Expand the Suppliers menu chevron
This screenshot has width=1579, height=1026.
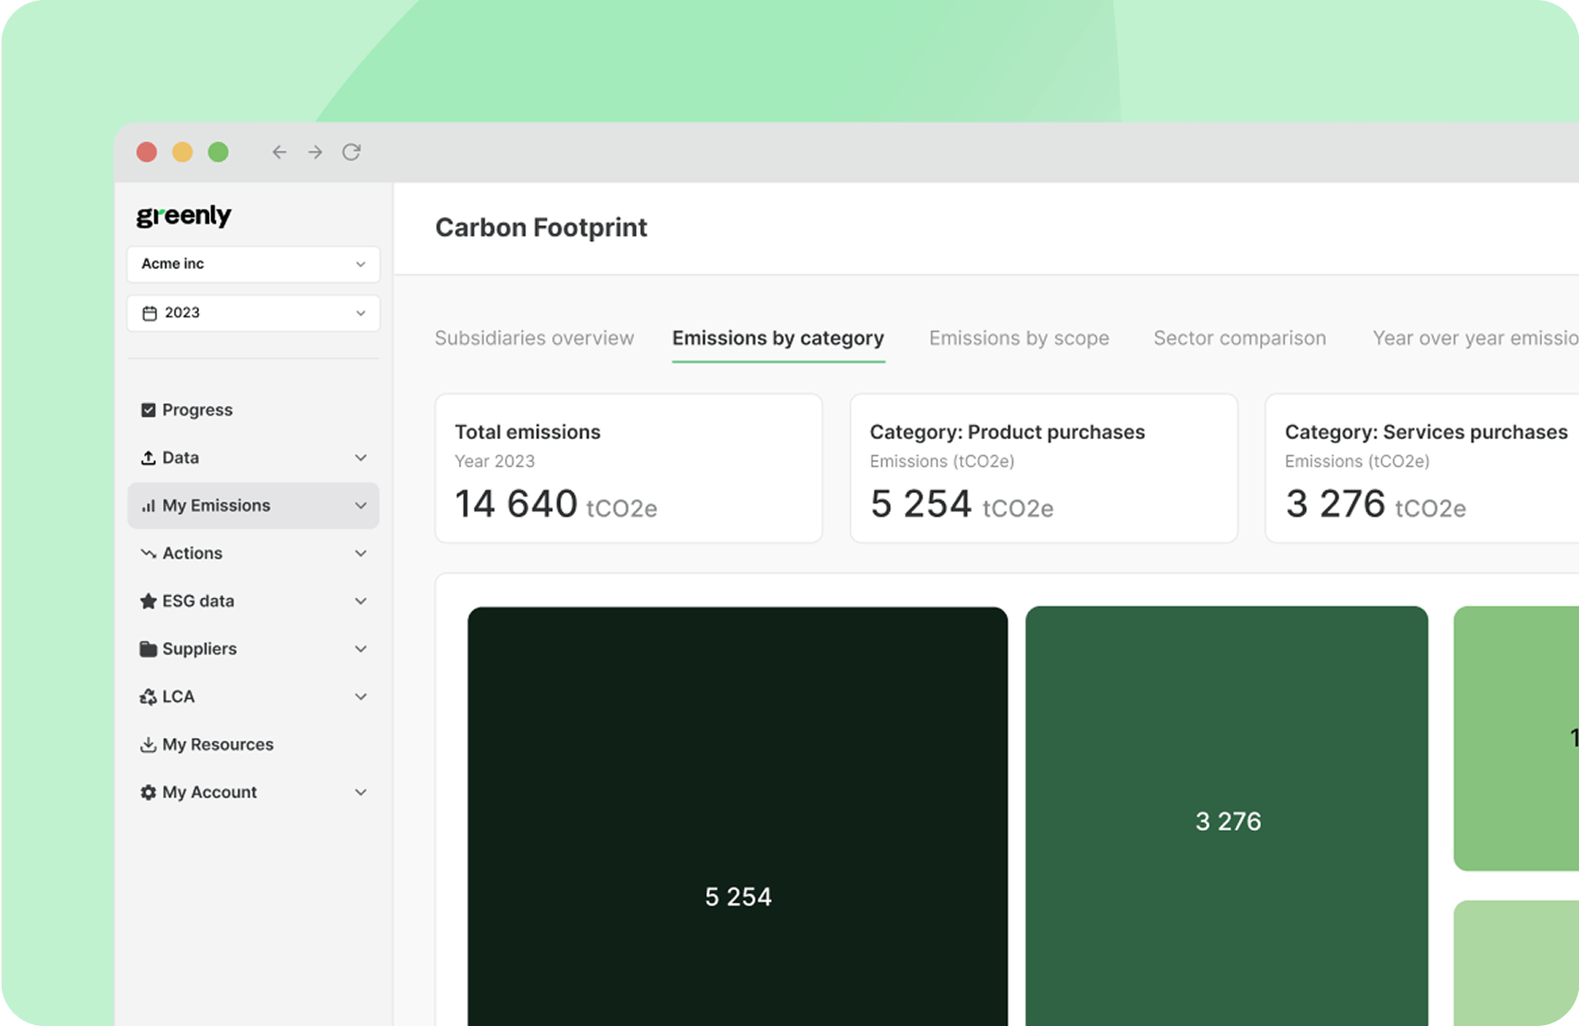pos(360,649)
